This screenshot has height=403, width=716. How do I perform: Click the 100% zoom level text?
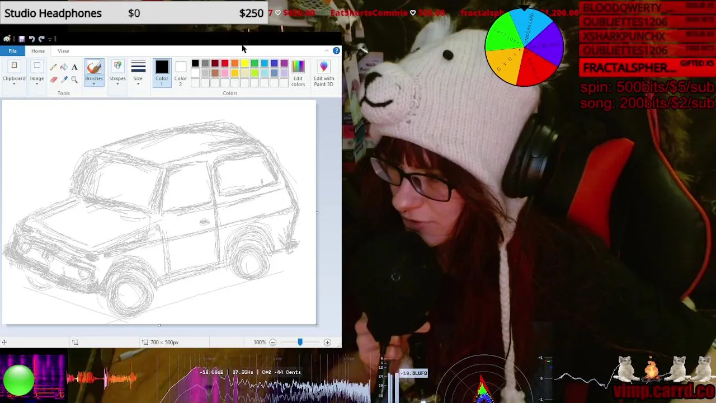tap(260, 342)
